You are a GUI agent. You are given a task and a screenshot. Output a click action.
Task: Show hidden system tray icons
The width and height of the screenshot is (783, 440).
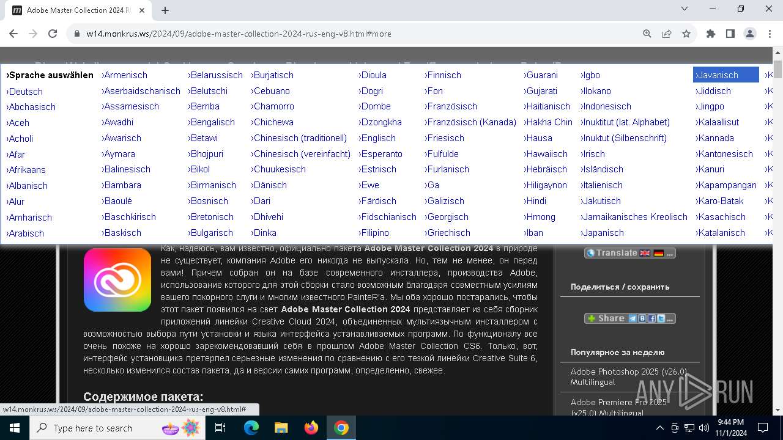point(659,428)
